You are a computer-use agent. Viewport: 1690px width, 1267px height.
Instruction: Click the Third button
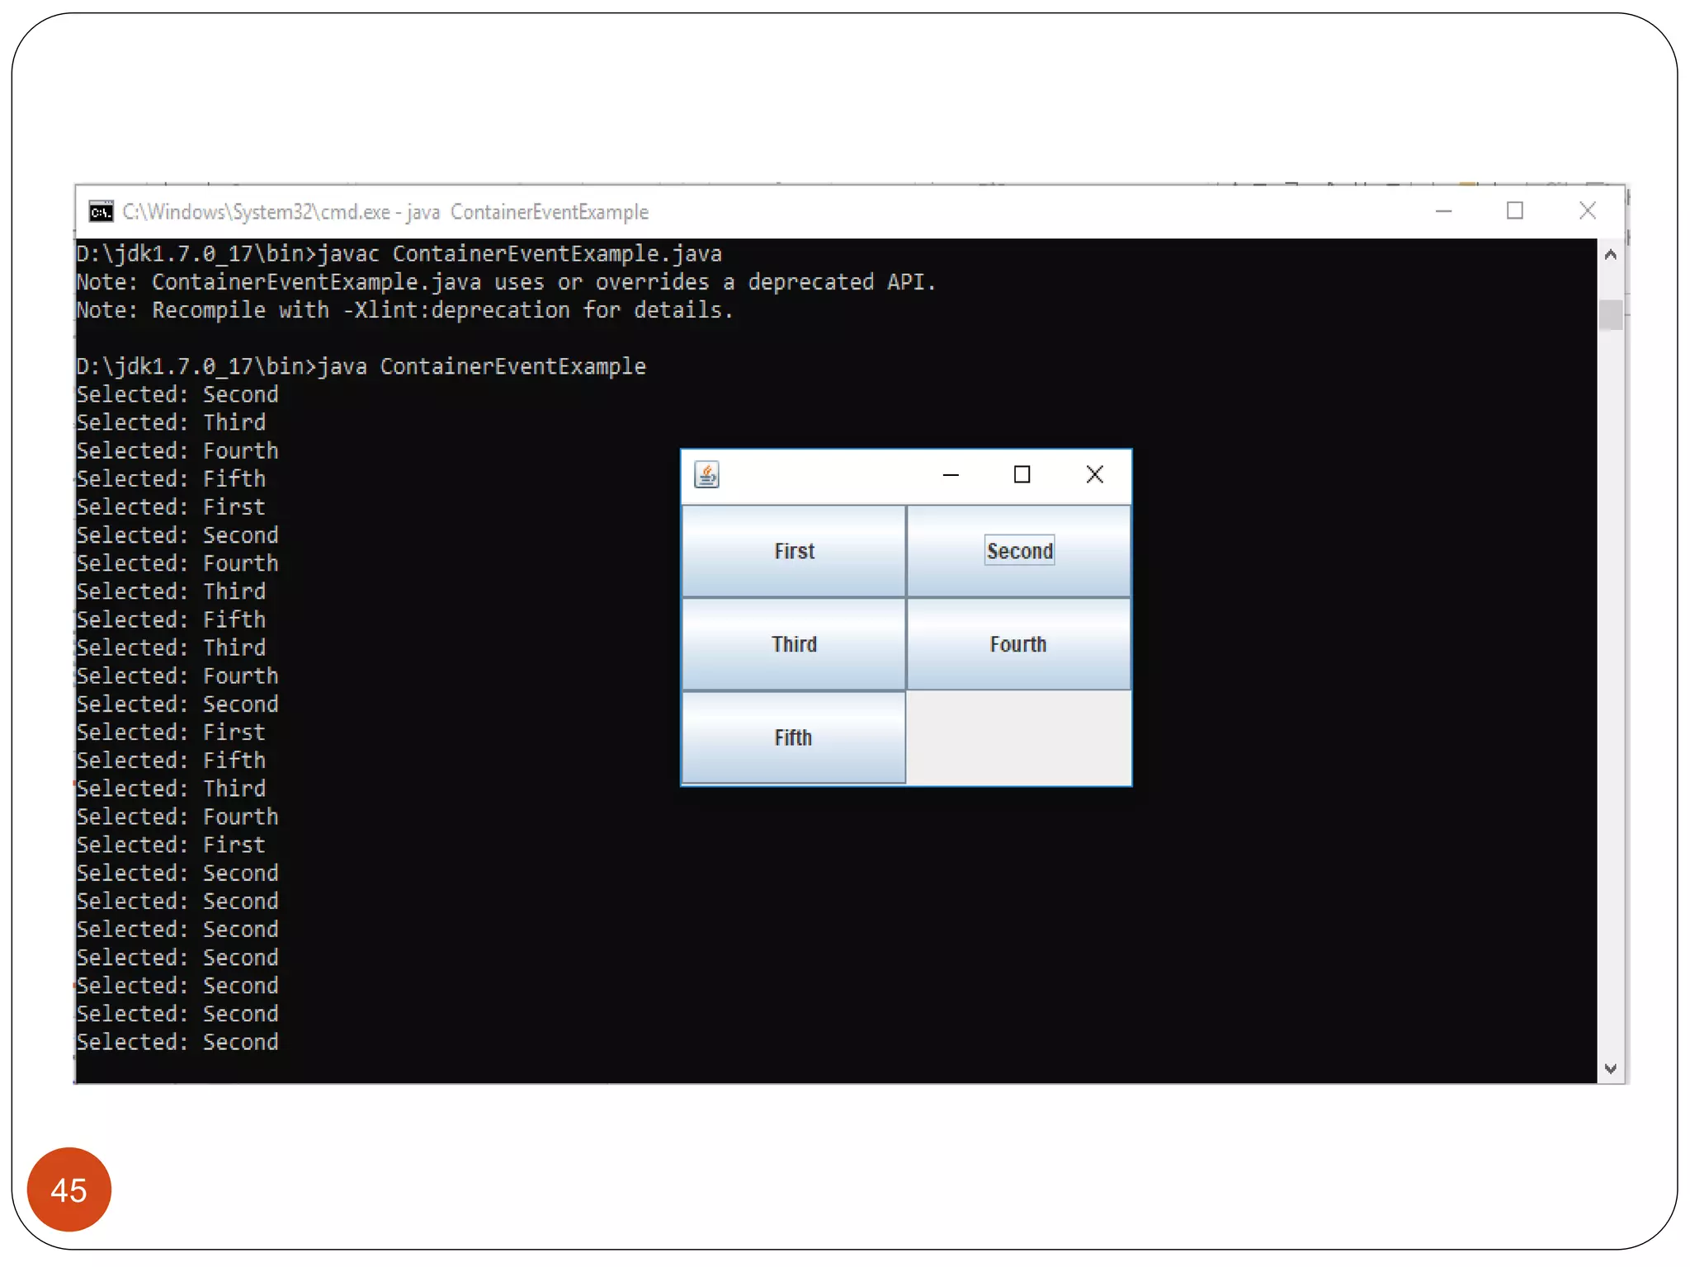[793, 644]
